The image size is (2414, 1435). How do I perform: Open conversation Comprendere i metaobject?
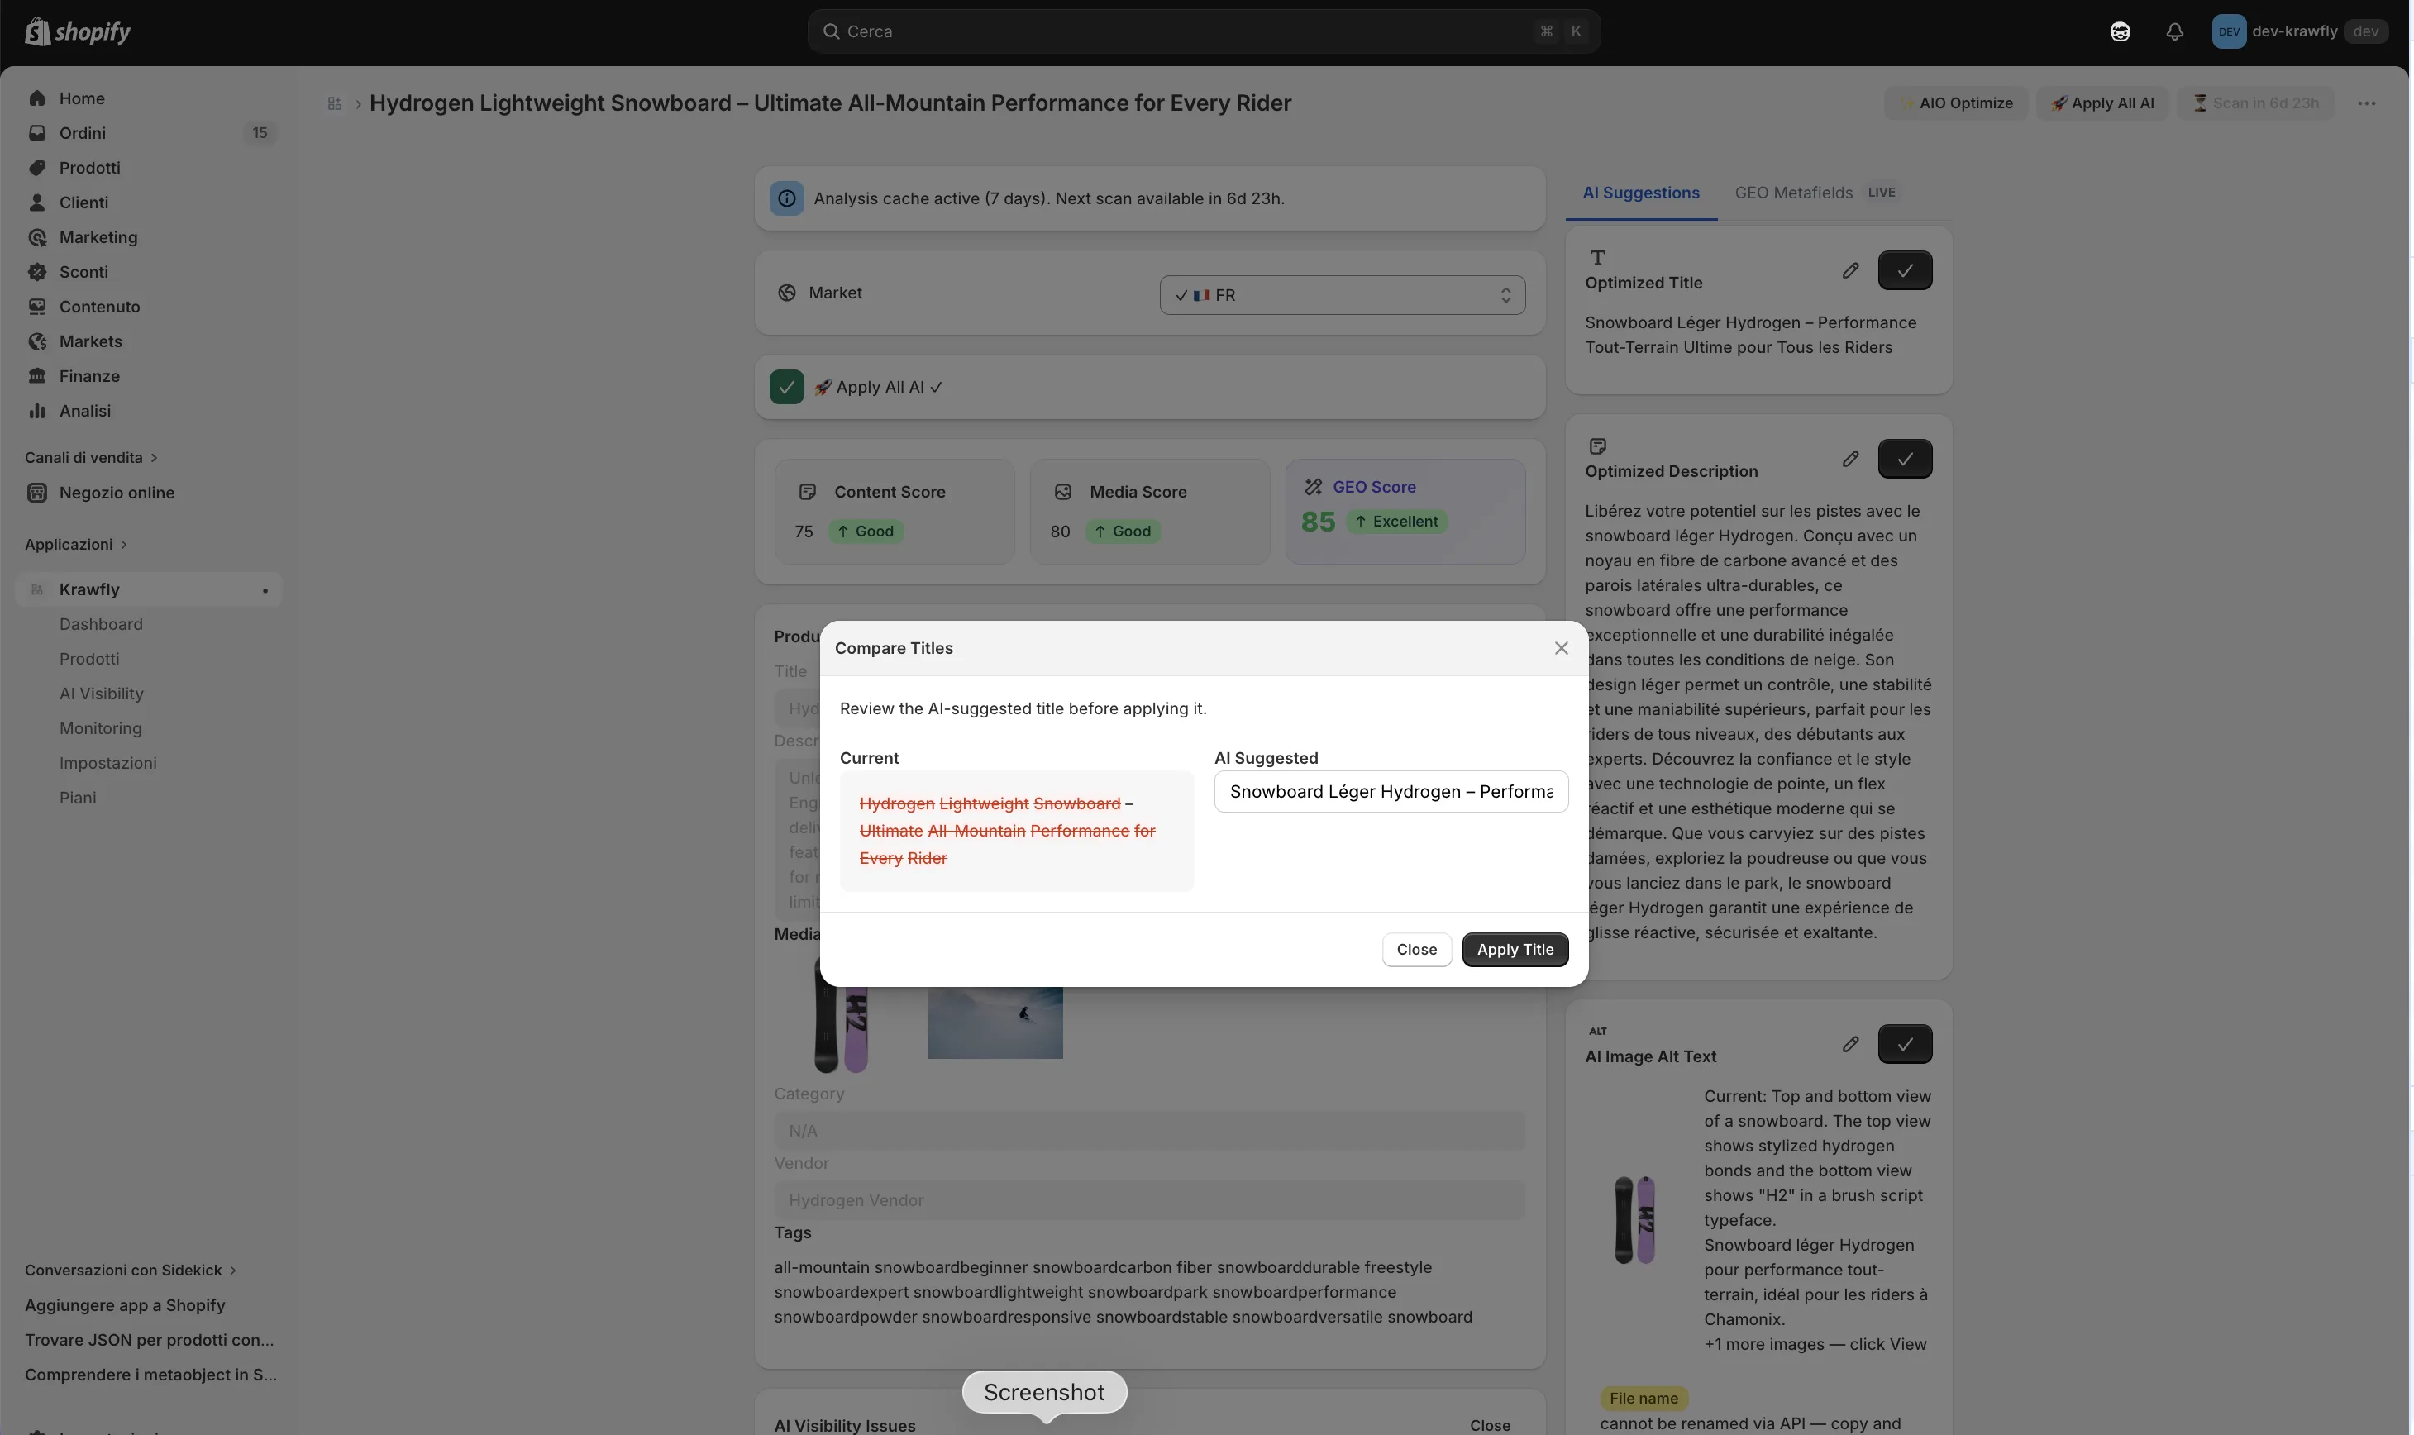click(x=150, y=1374)
